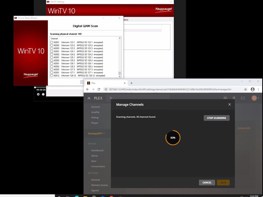The height and width of the screenshot is (197, 263).
Task: Go to the Plex home icon
Action: (89, 98)
